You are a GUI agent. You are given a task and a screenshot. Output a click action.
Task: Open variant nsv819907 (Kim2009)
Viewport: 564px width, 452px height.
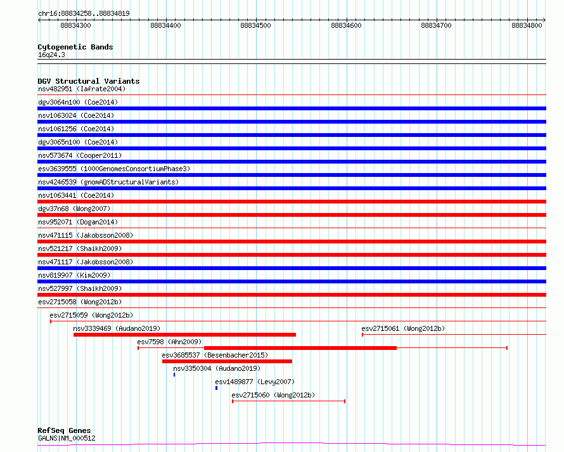pos(74,275)
